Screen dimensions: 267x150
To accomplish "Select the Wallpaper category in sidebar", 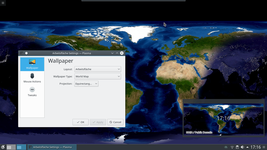I will click(x=32, y=64).
